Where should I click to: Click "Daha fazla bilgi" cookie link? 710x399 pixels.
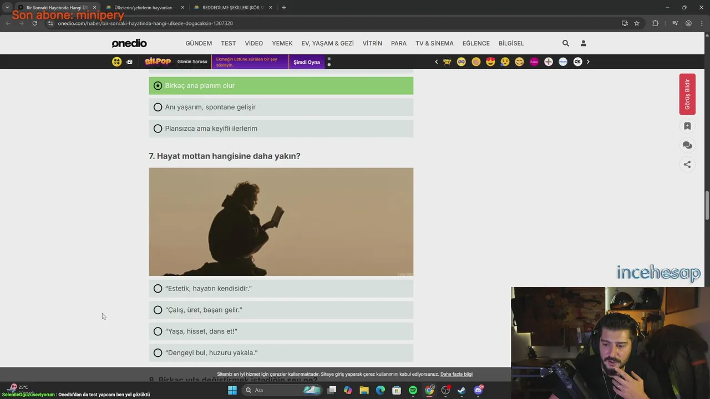click(457, 374)
